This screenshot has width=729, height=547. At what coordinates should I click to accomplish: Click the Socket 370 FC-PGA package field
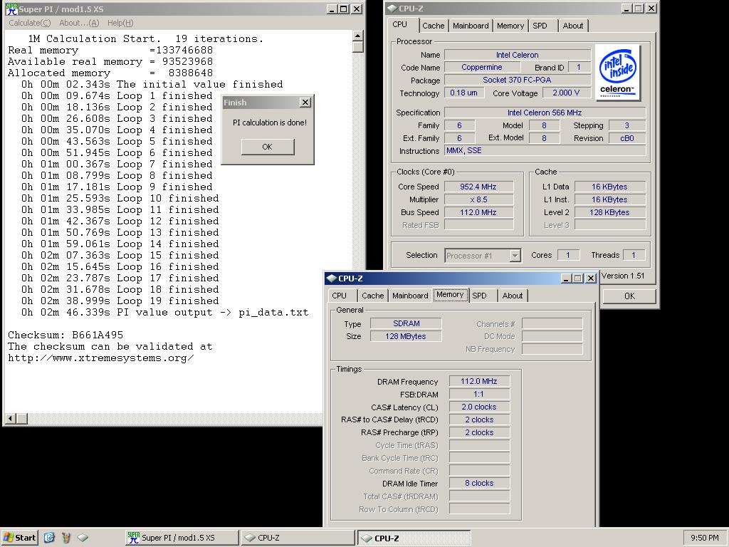(x=517, y=80)
